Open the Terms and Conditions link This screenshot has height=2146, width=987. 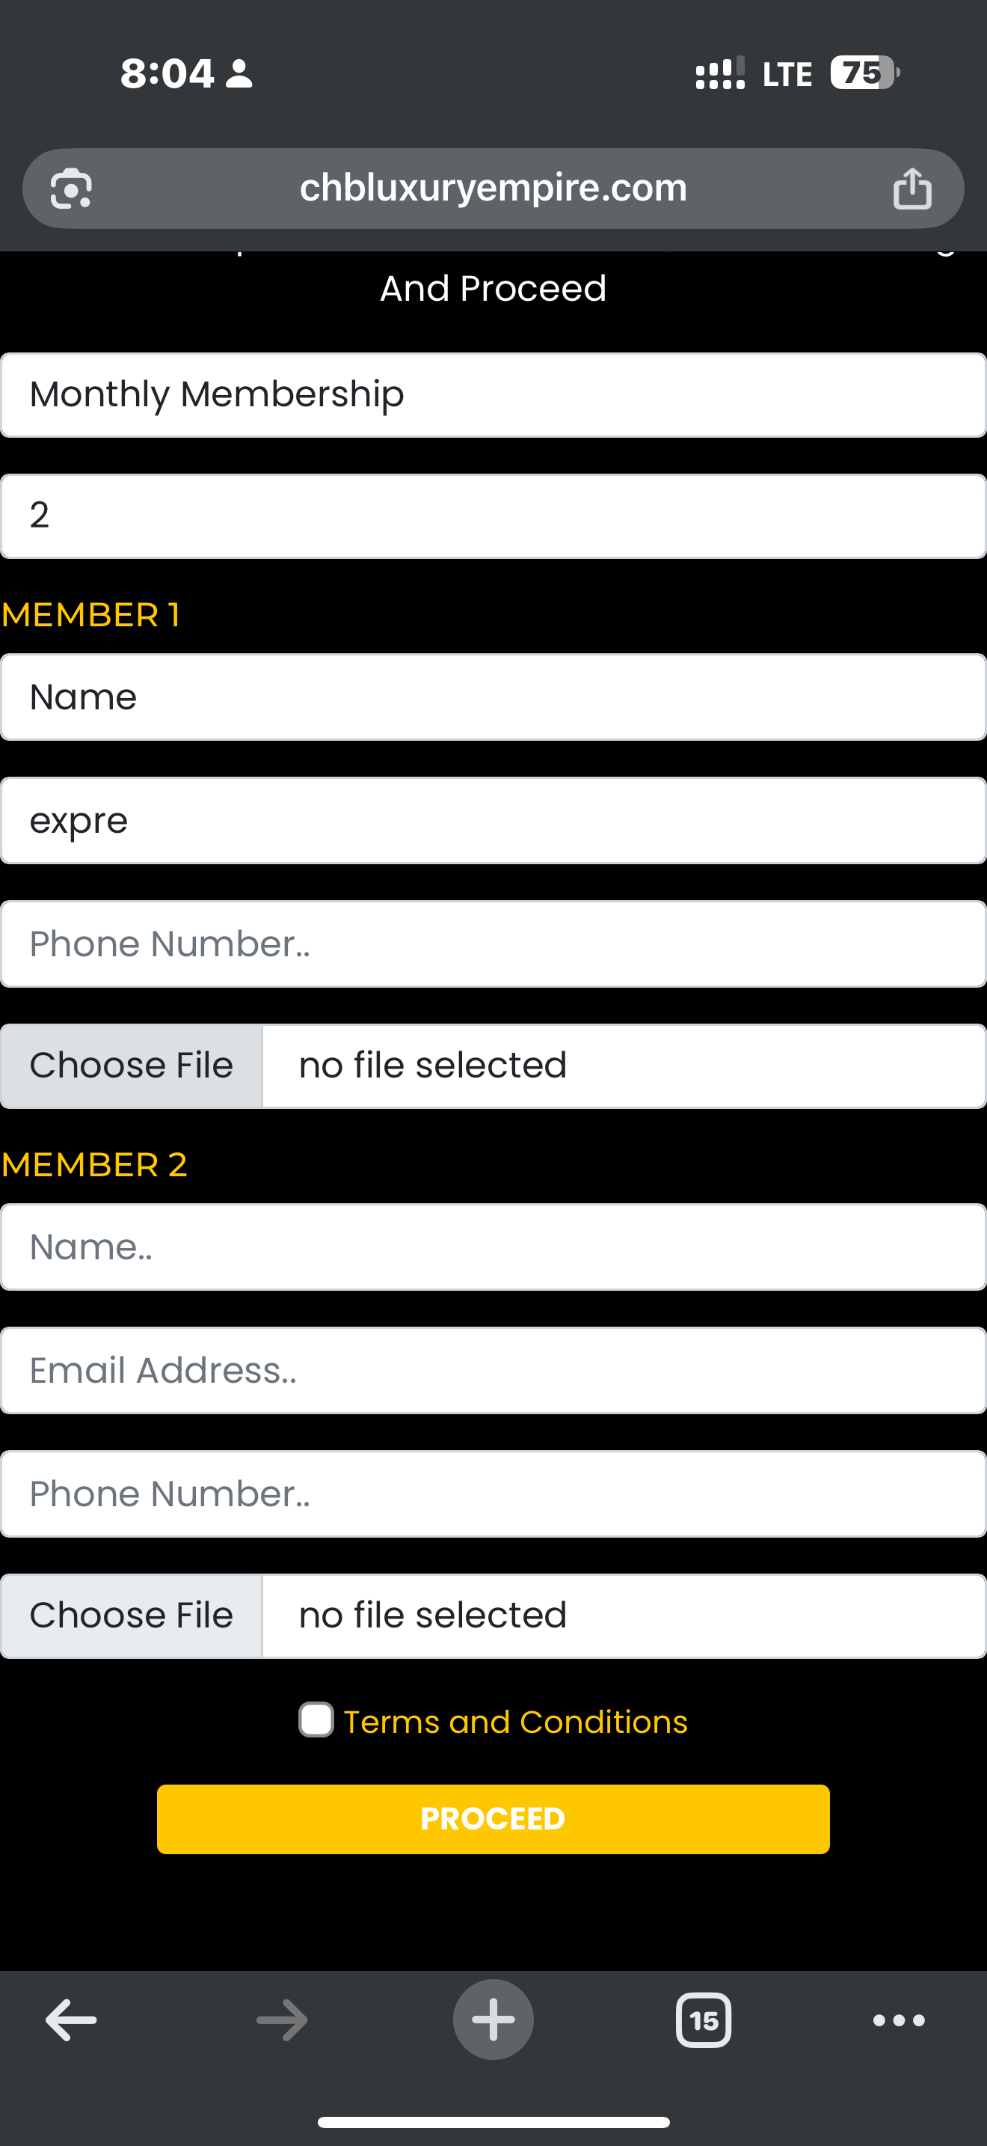point(515,1722)
